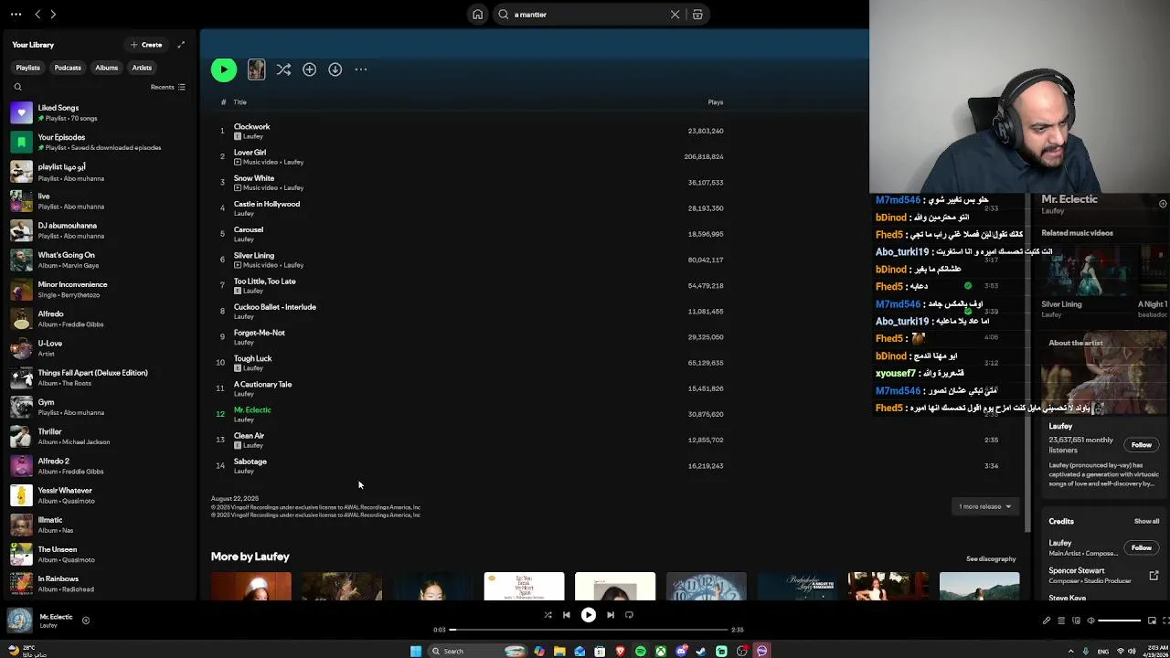Filter the library by Playlists

click(x=27, y=68)
